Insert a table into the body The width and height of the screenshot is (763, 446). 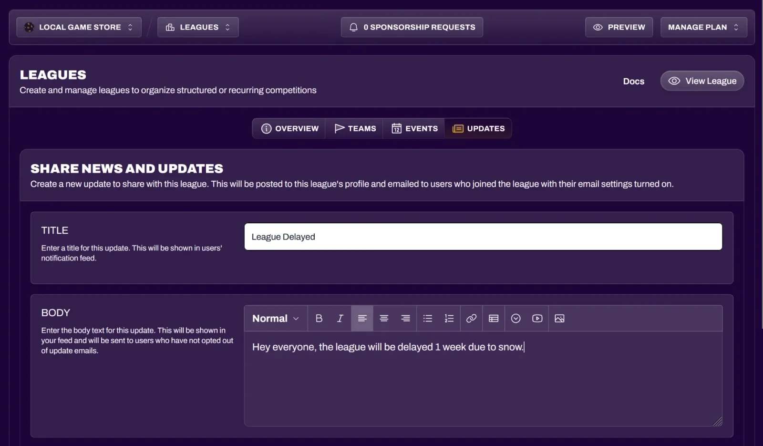494,318
